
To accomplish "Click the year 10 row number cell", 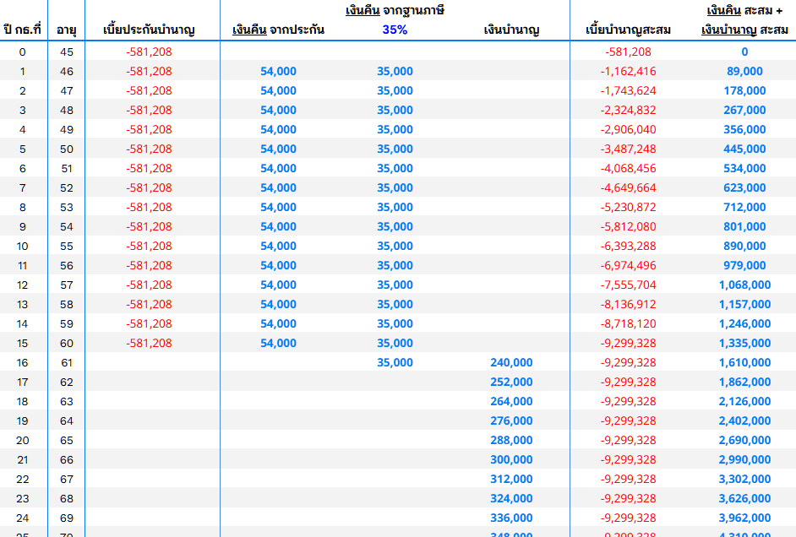I will click(22, 246).
